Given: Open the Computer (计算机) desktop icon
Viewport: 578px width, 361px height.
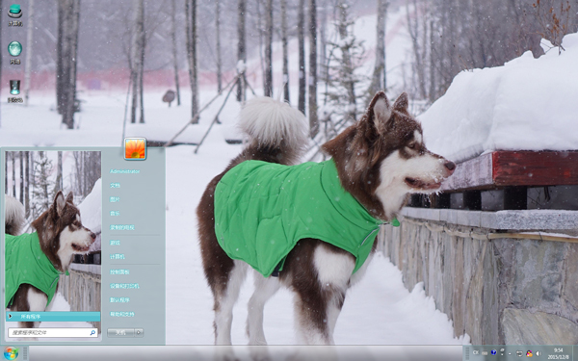Looking at the screenshot, I should coord(14,14).
